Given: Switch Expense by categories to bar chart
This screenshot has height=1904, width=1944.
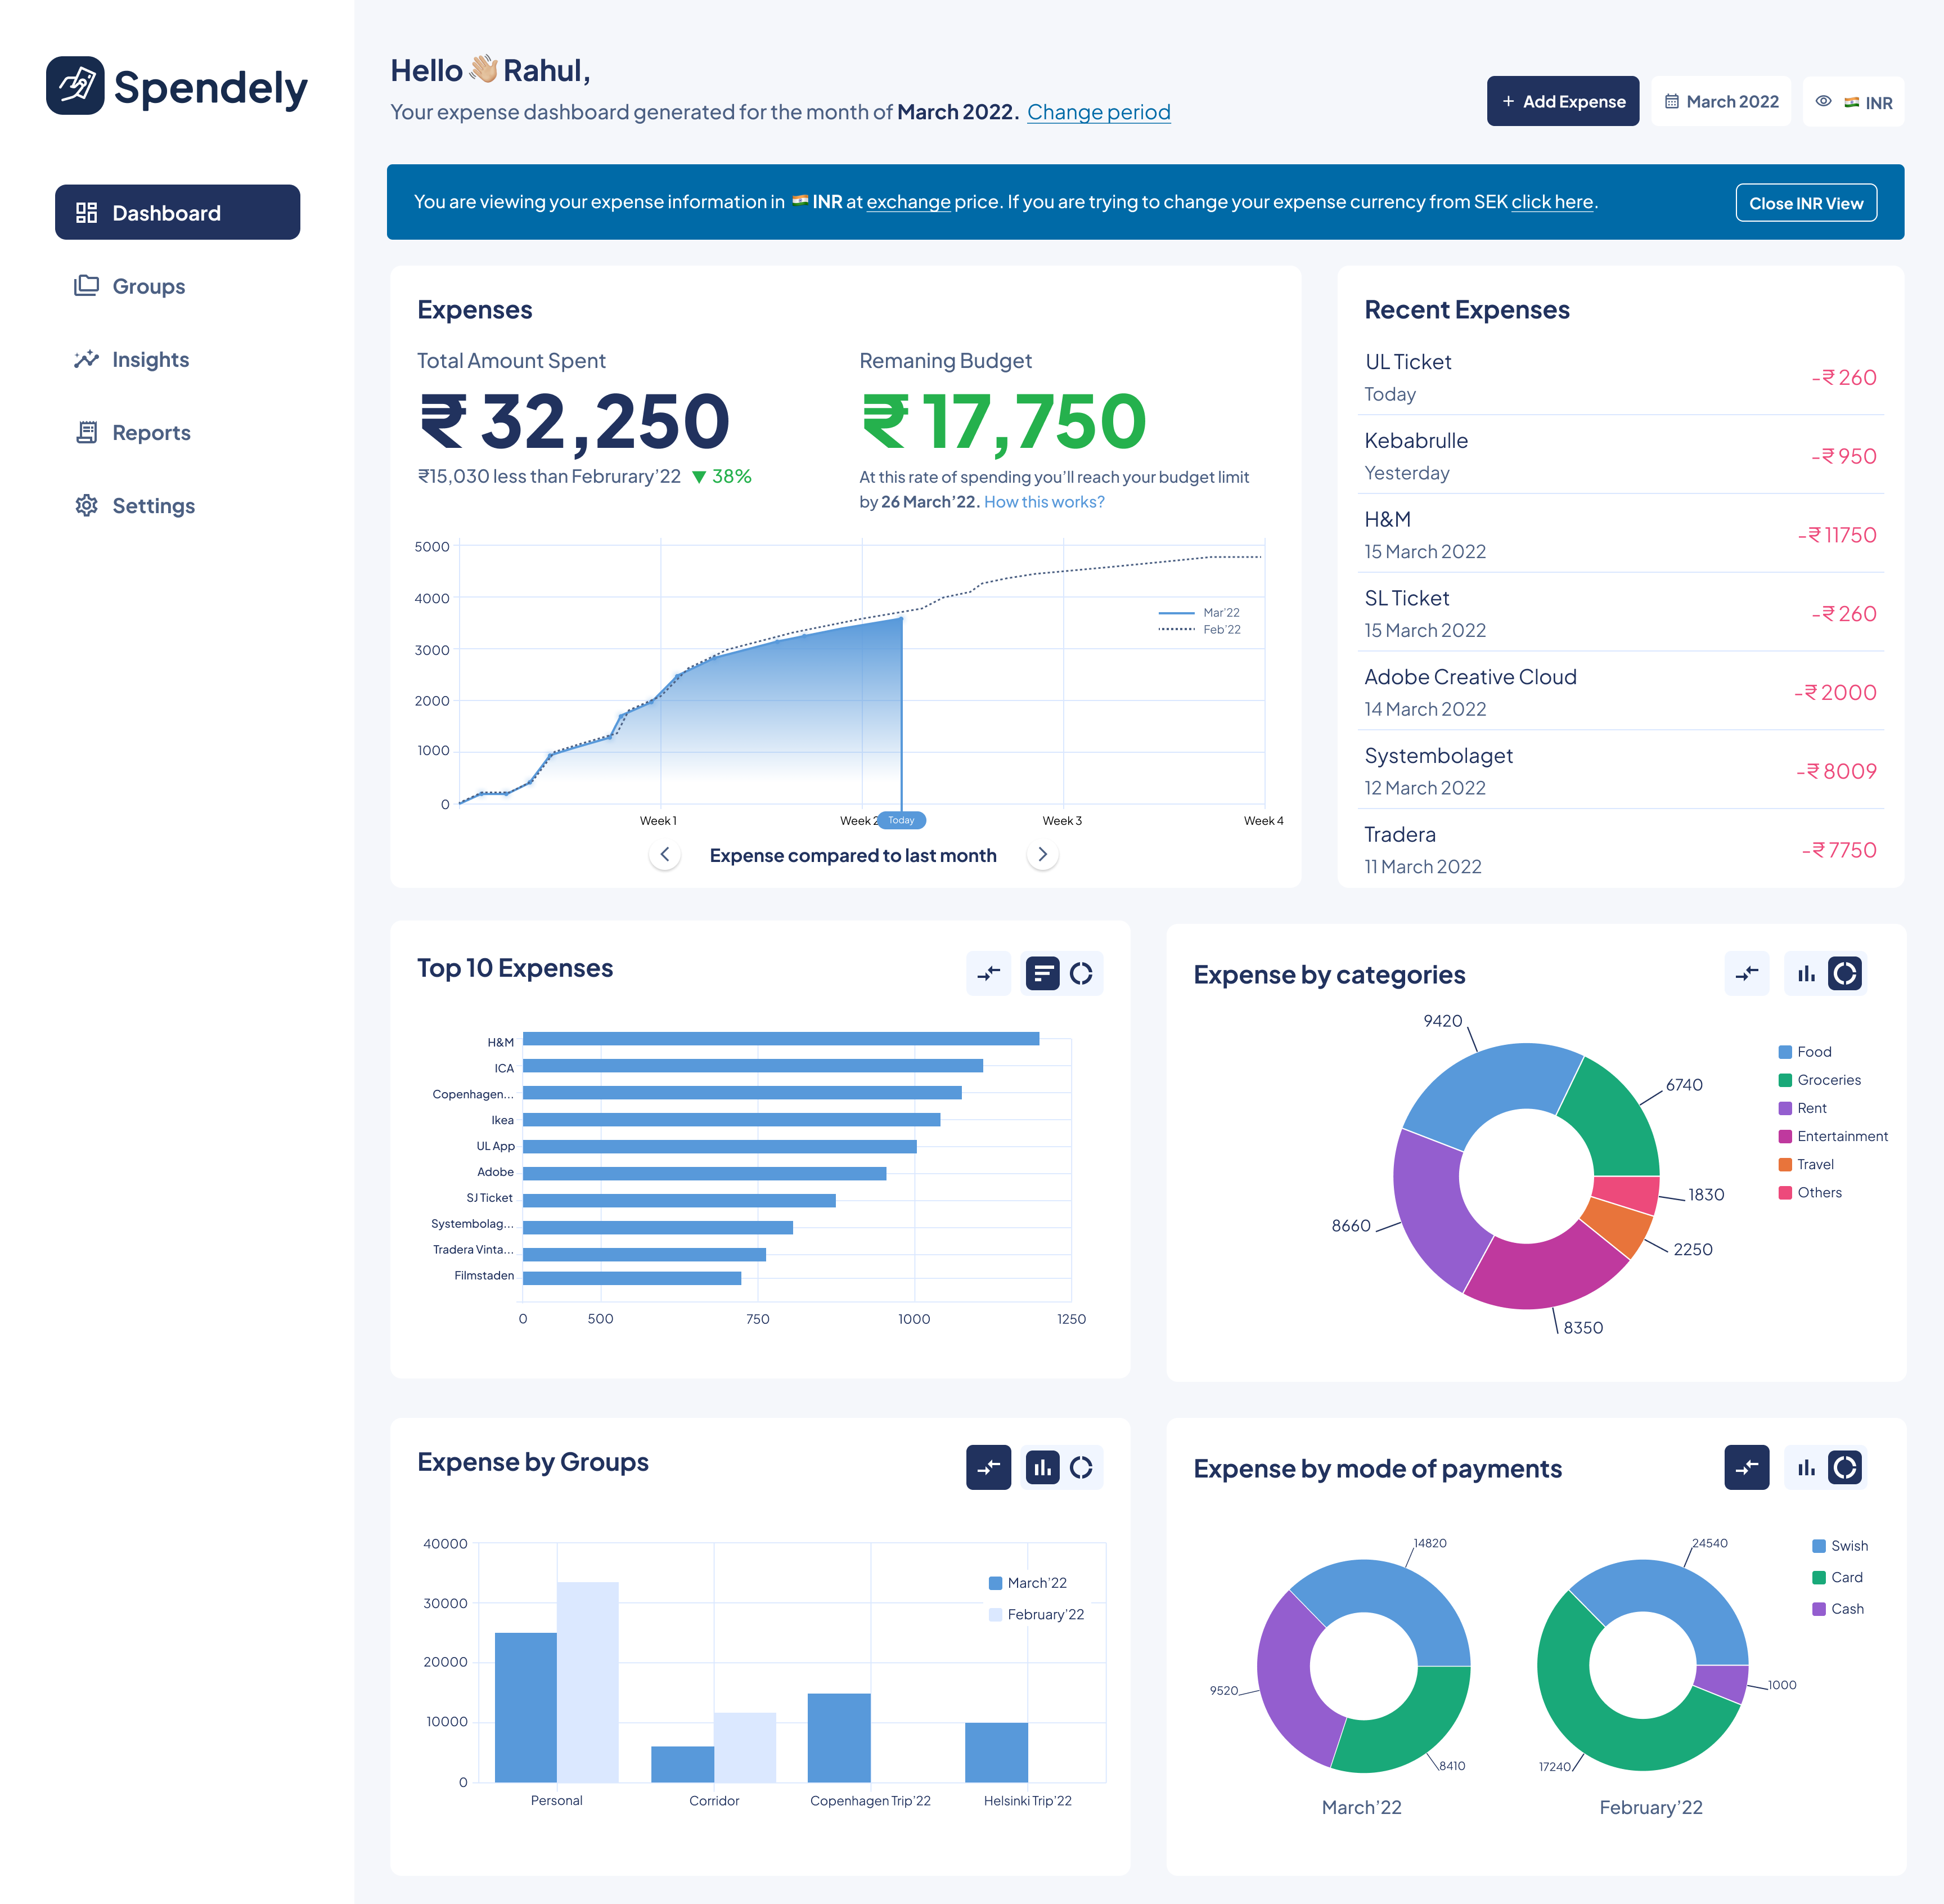Looking at the screenshot, I should (1805, 973).
